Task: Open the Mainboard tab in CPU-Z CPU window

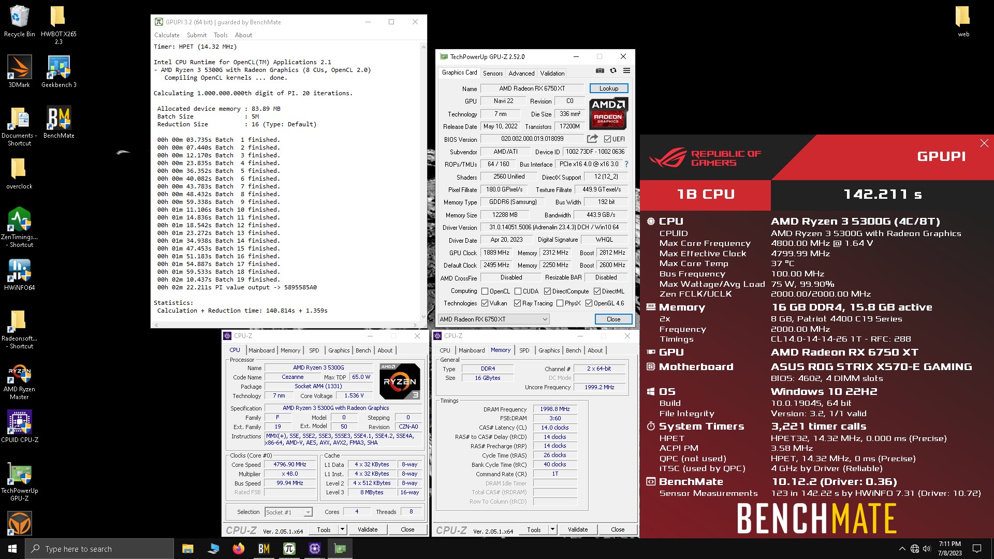Action: click(x=261, y=350)
